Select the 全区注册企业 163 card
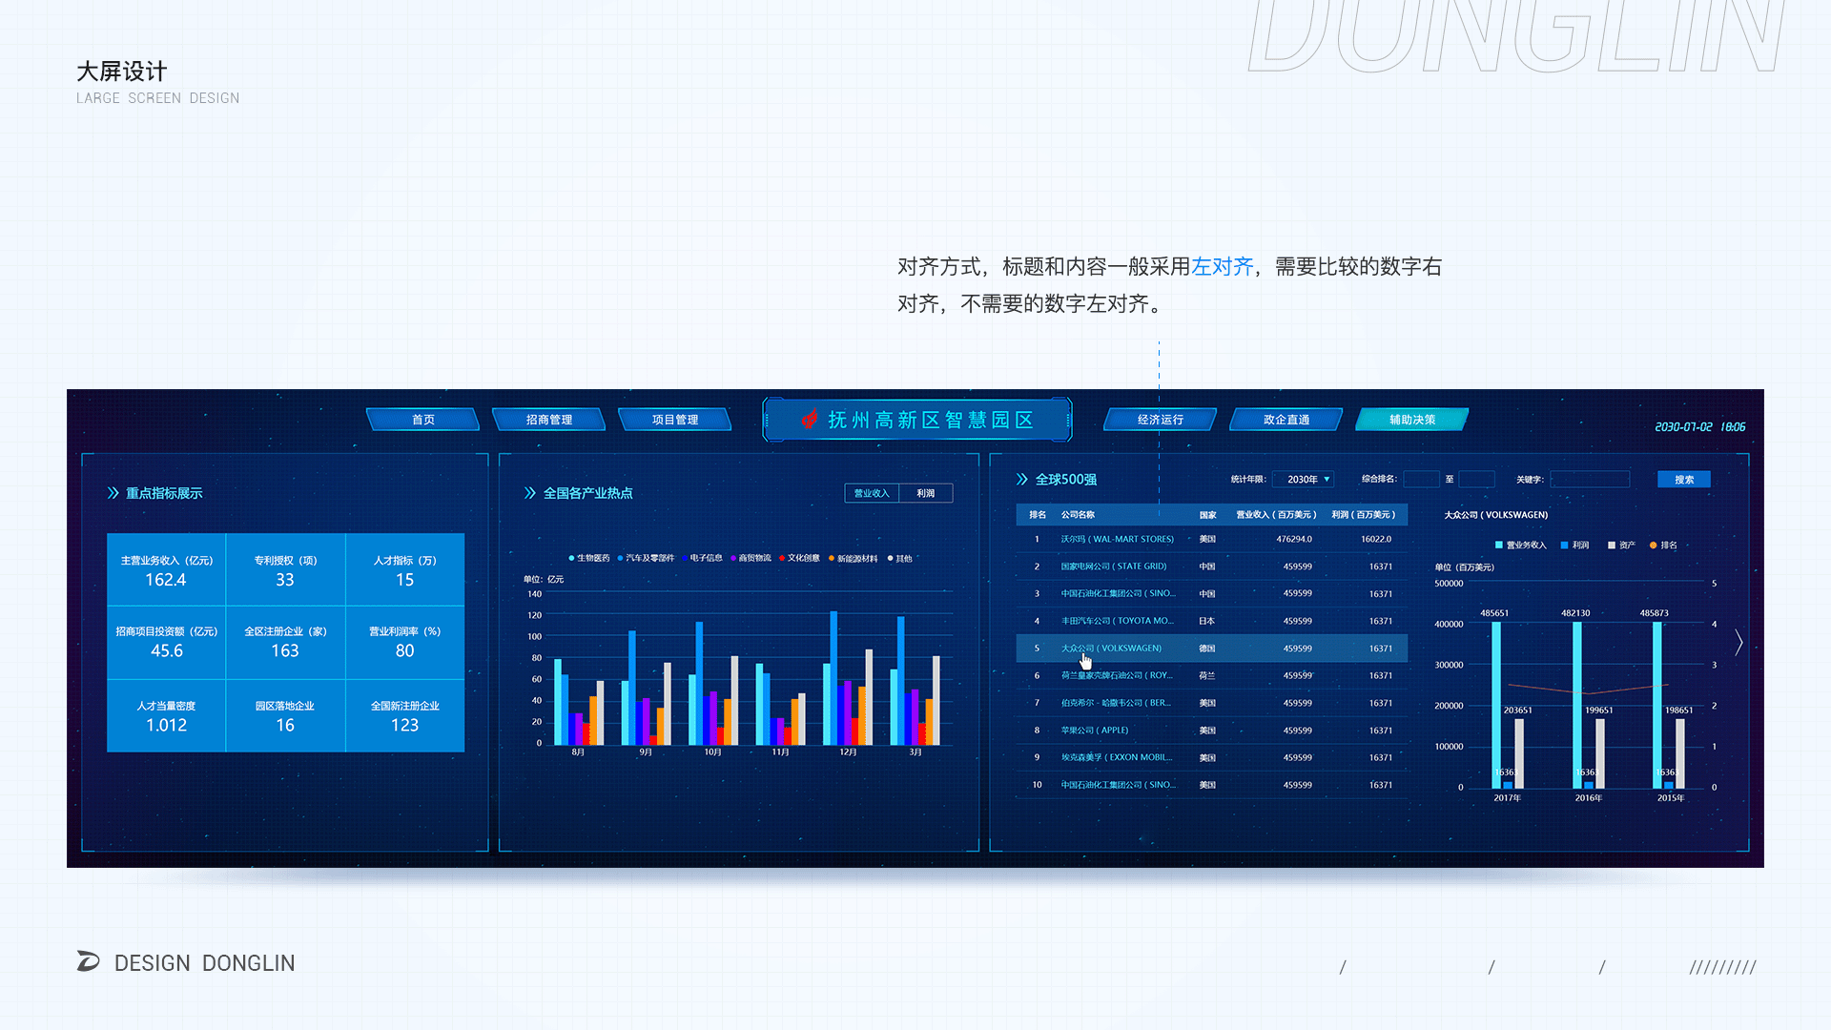Screen dimensions: 1831x1030 [285, 643]
